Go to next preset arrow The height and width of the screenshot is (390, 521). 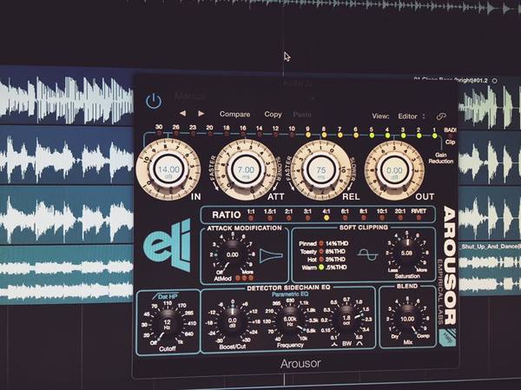coord(201,114)
